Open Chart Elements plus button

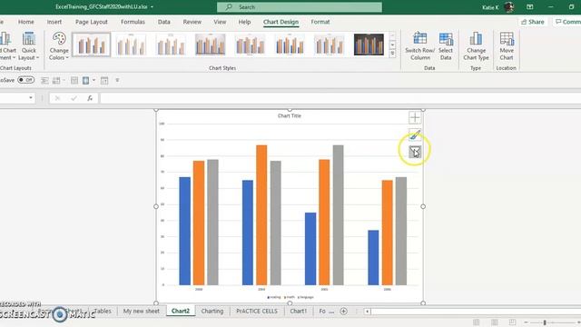(415, 117)
